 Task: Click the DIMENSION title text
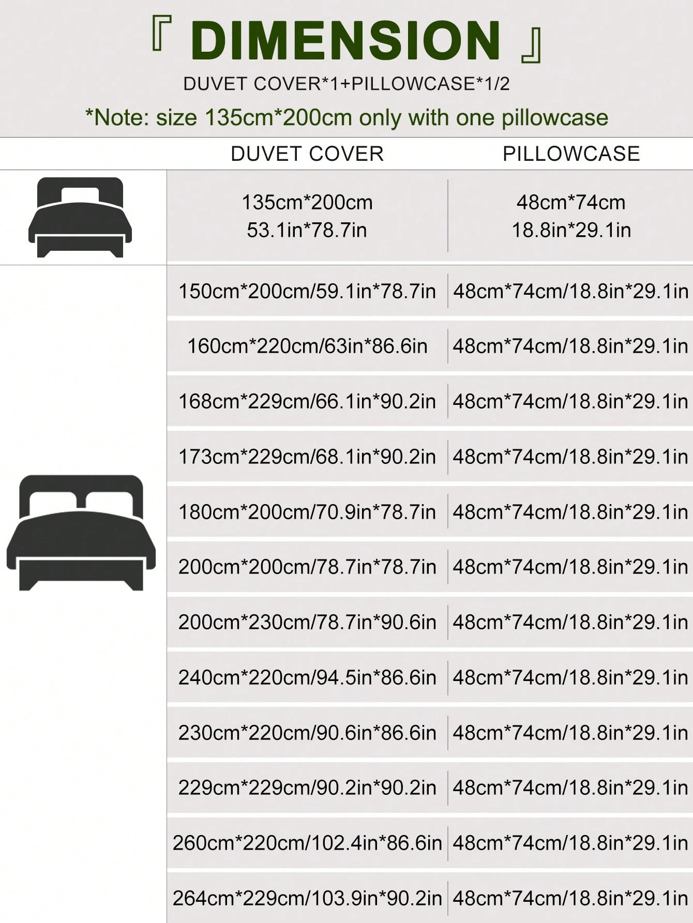[346, 40]
